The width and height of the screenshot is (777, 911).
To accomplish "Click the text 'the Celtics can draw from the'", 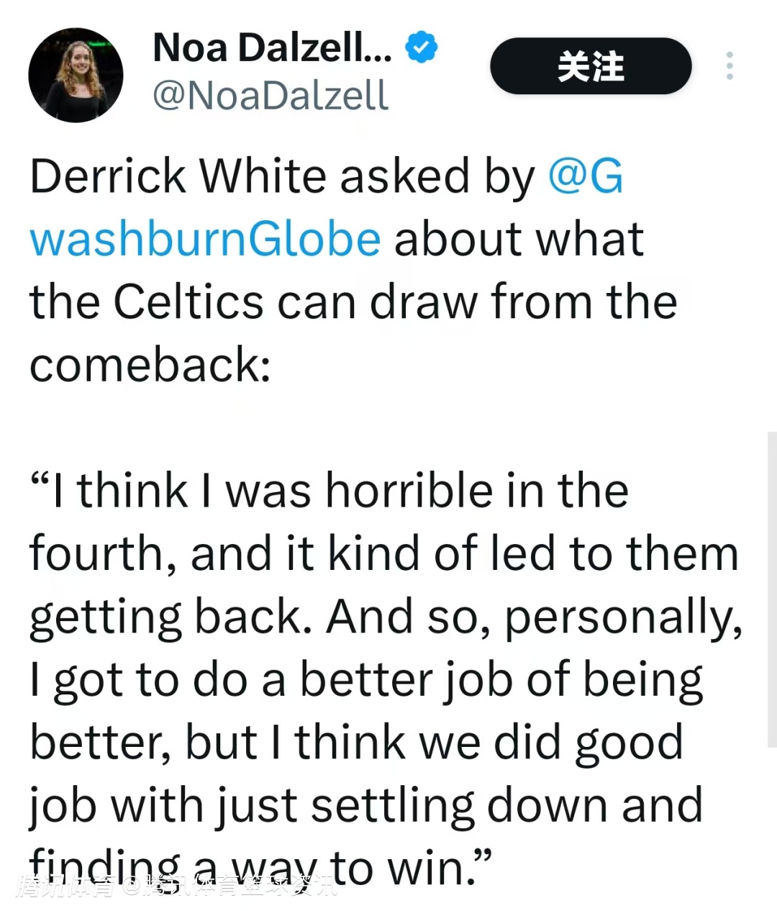I will click(x=353, y=302).
